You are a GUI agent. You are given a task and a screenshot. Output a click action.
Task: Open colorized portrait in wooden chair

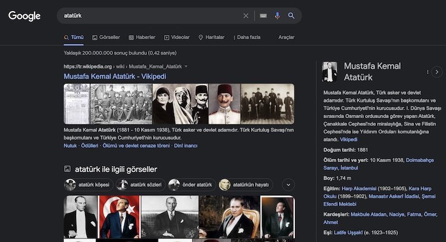230,216
